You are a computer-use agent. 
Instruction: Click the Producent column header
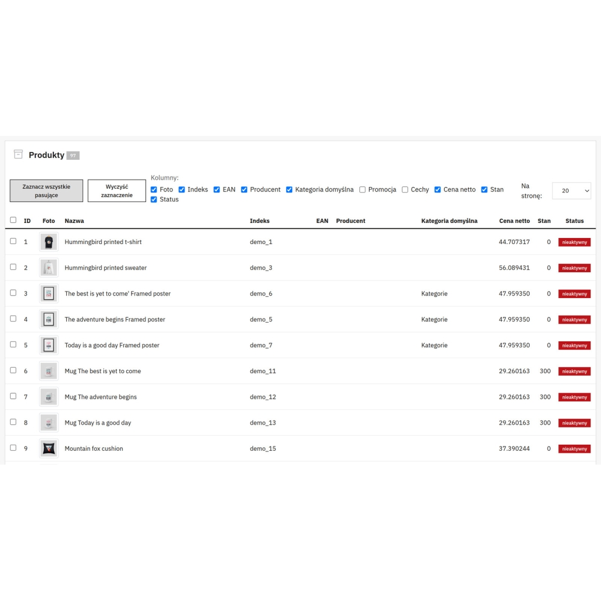click(350, 221)
